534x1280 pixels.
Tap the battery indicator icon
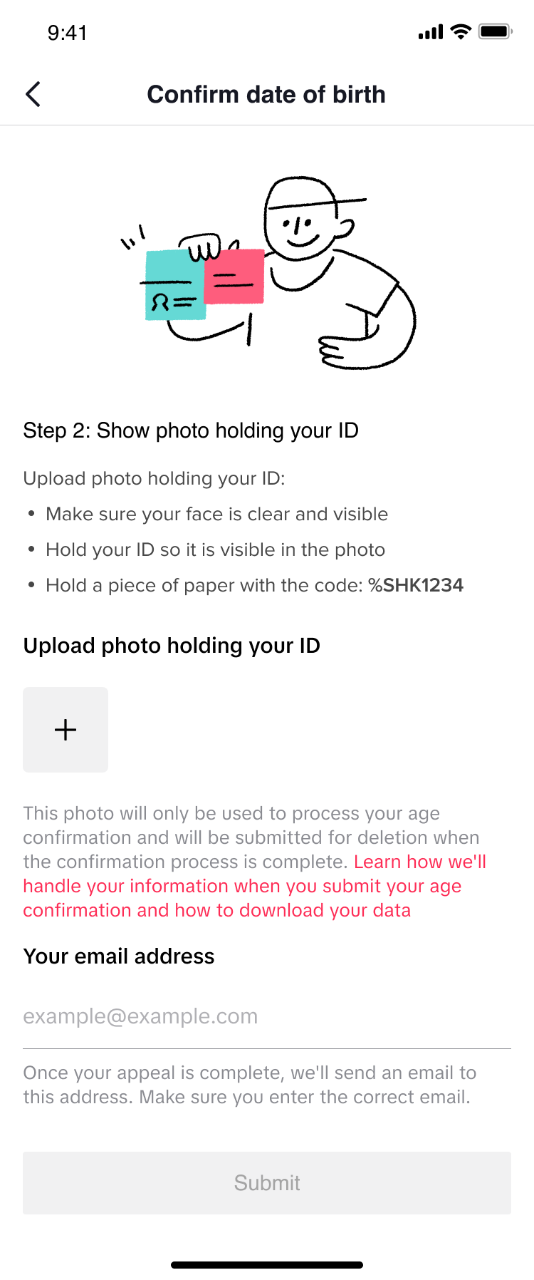[495, 32]
